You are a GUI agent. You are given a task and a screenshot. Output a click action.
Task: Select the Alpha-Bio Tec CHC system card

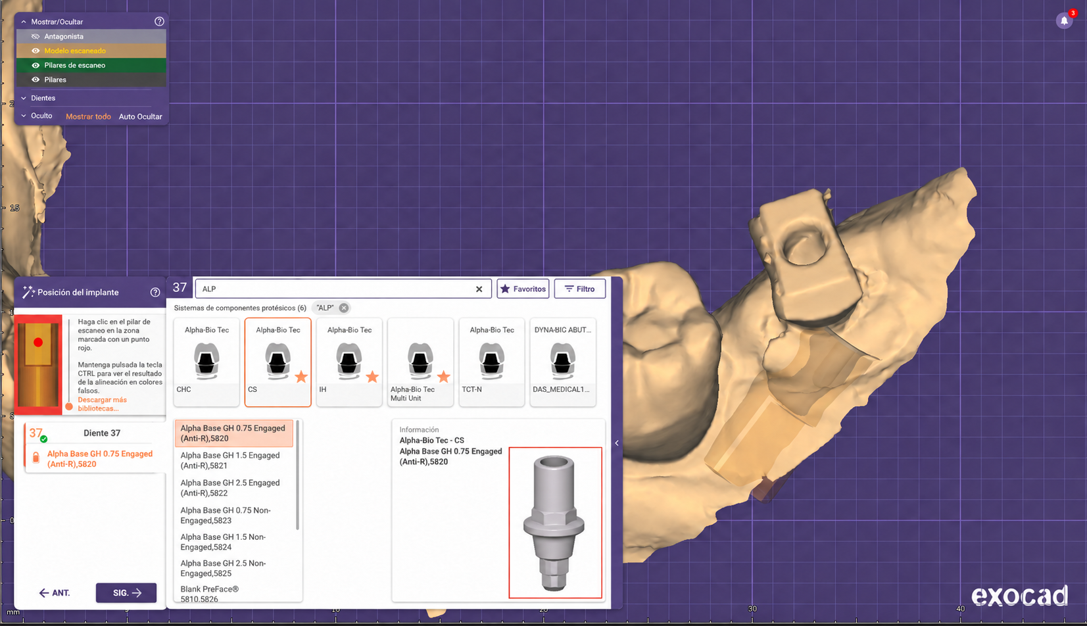coord(206,362)
